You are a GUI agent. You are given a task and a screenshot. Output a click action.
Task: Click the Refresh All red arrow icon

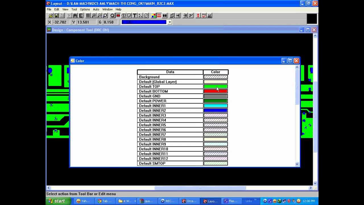[198, 16]
